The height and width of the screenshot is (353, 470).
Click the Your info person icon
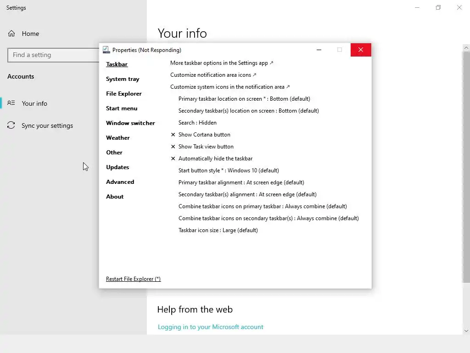(11, 103)
